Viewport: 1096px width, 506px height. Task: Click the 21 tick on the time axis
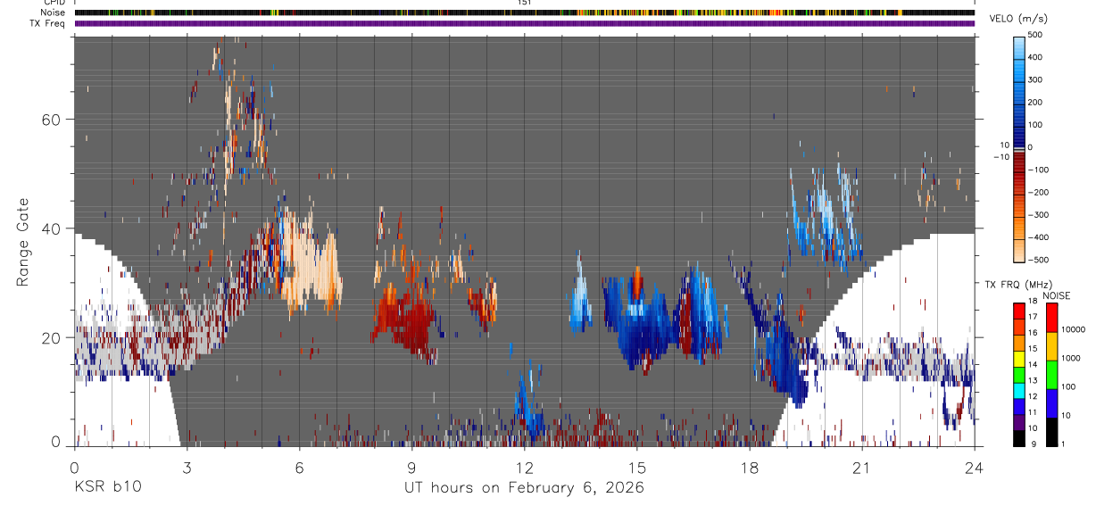(861, 467)
